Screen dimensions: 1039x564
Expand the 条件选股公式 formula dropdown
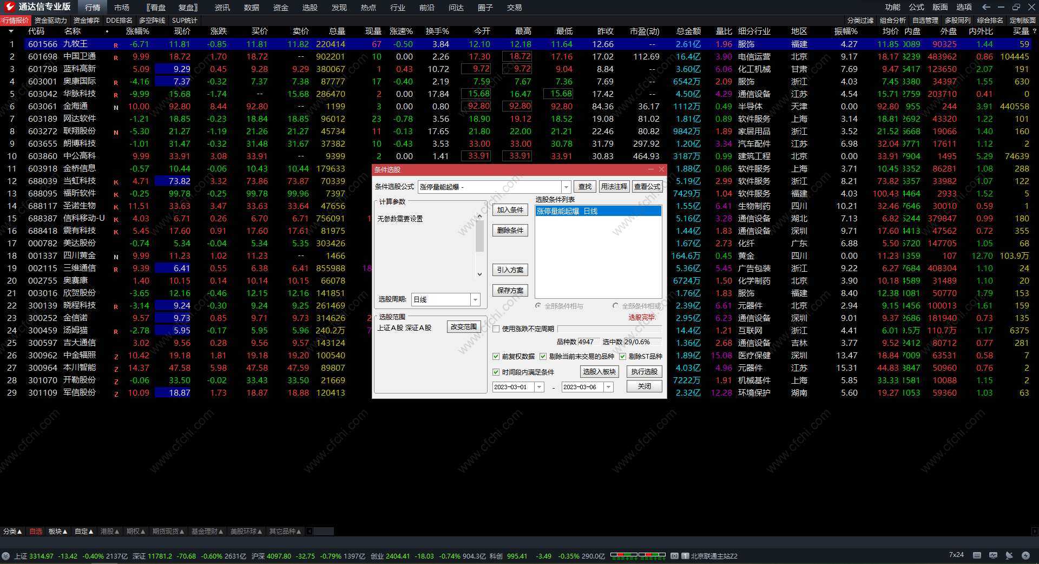tap(566, 187)
